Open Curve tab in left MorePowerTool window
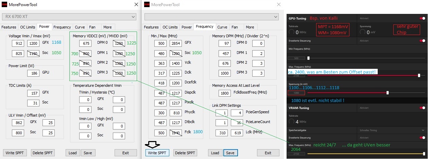Screen dimensions: 428x159 point(80,27)
